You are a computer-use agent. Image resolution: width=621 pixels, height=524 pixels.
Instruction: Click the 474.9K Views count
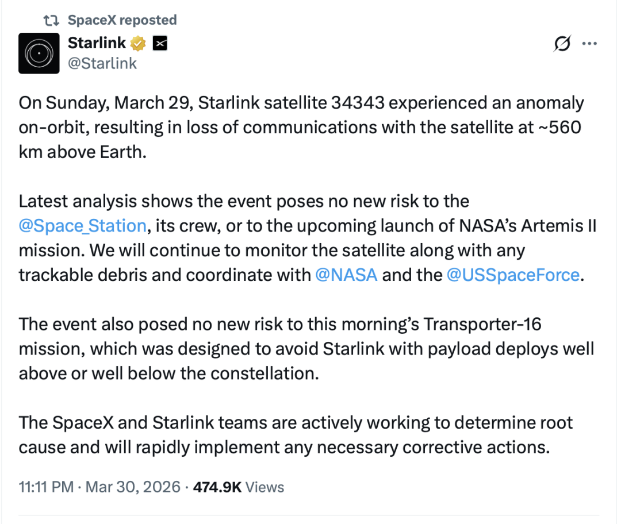pos(238,487)
